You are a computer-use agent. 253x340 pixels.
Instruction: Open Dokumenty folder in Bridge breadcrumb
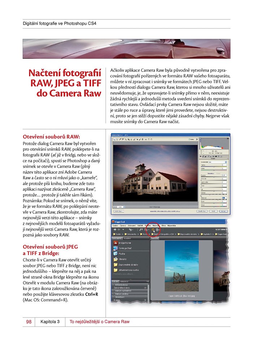pyautogui.click(x=130, y=234)
